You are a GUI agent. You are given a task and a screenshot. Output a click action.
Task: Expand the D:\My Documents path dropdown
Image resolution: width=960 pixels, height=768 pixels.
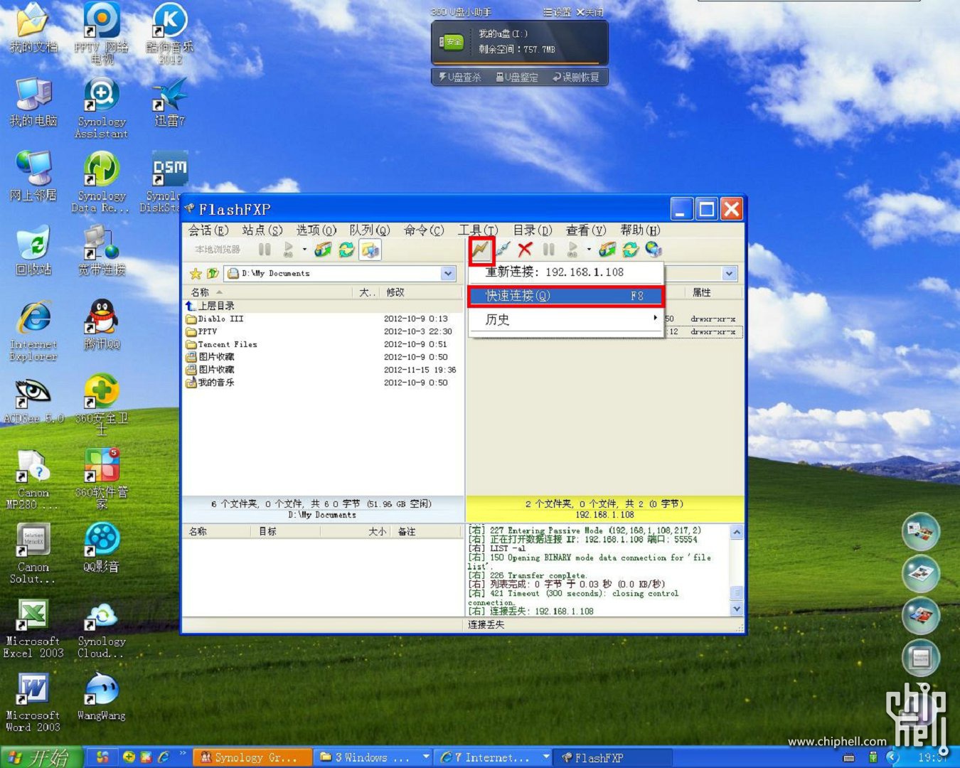[448, 274]
